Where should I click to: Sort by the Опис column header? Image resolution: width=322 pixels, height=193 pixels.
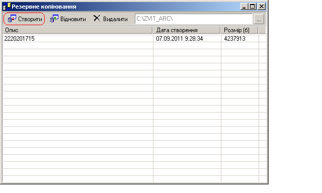coord(77,30)
